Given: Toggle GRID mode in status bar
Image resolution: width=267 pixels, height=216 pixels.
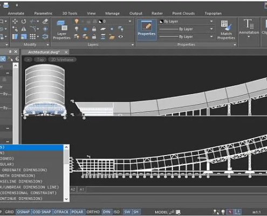Looking at the screenshot, I should tap(9, 212).
